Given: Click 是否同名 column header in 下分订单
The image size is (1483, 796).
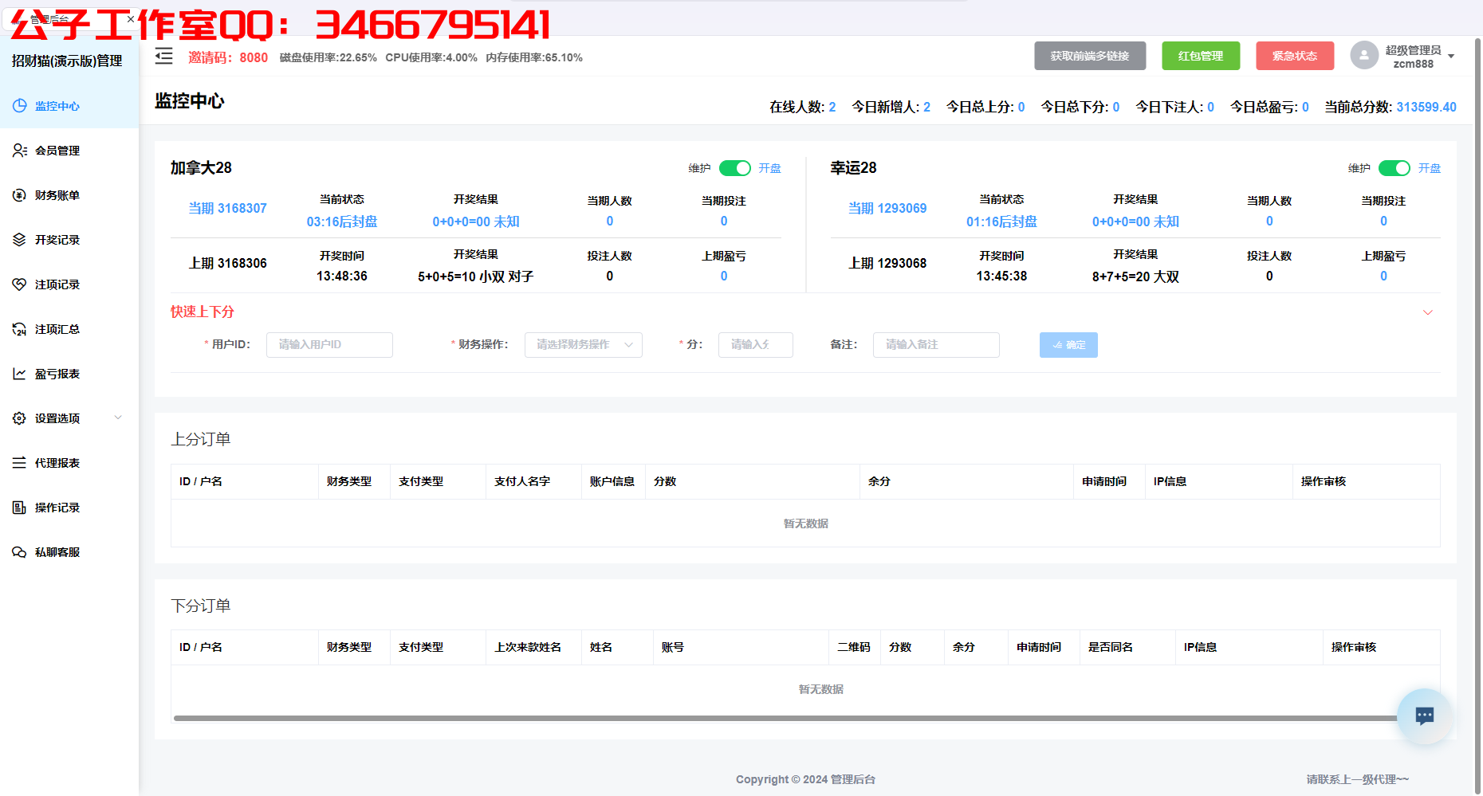Looking at the screenshot, I should (1111, 647).
